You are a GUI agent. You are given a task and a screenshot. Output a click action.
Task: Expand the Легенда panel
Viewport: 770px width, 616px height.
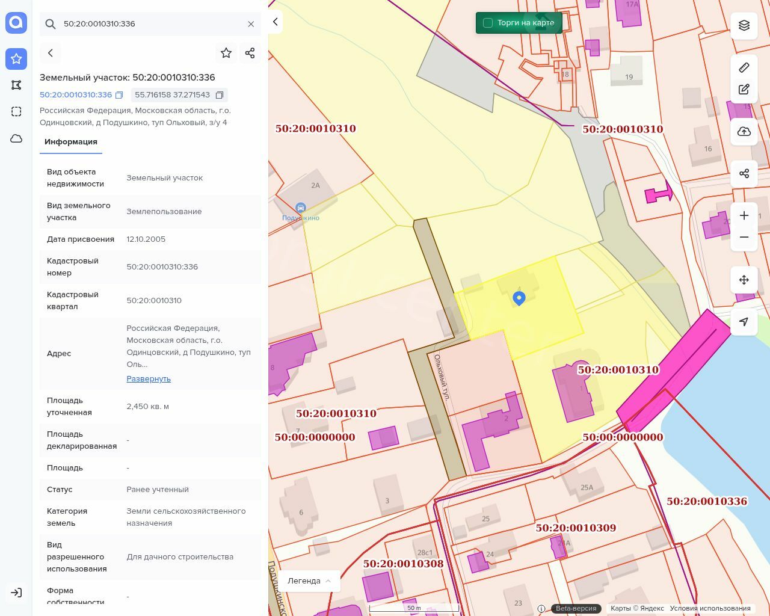309,581
